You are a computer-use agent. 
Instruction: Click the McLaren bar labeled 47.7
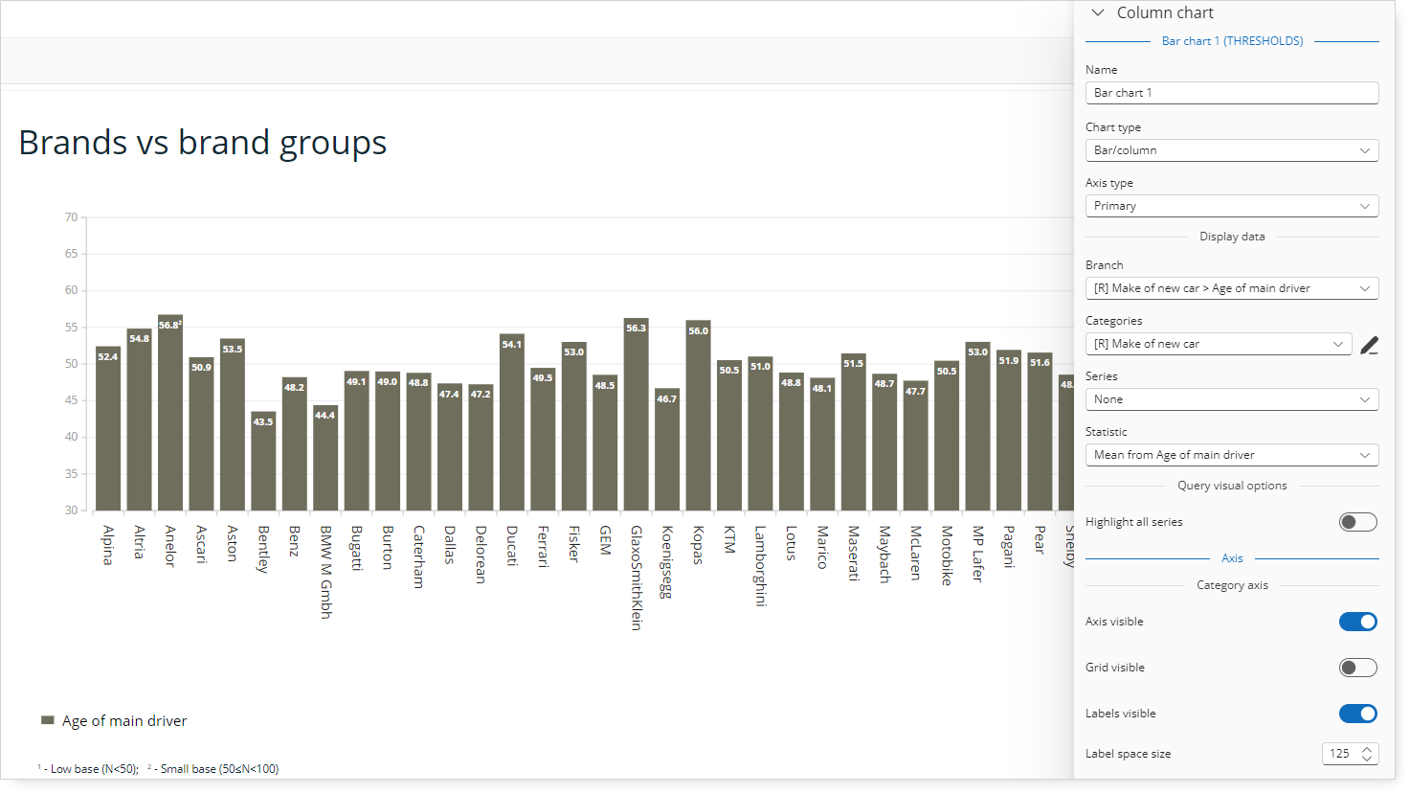click(x=915, y=445)
